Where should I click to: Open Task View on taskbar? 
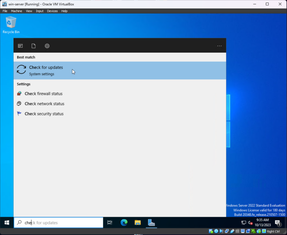pyautogui.click(x=110, y=222)
